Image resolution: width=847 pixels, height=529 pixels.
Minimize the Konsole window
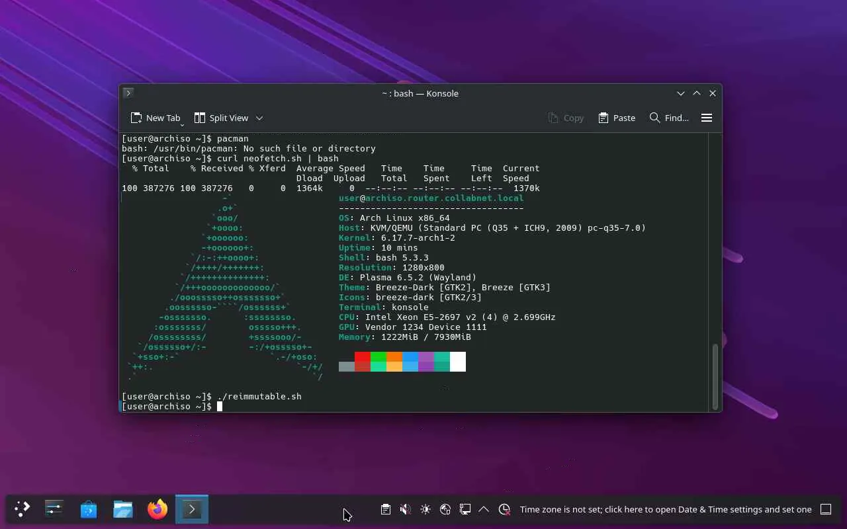681,93
